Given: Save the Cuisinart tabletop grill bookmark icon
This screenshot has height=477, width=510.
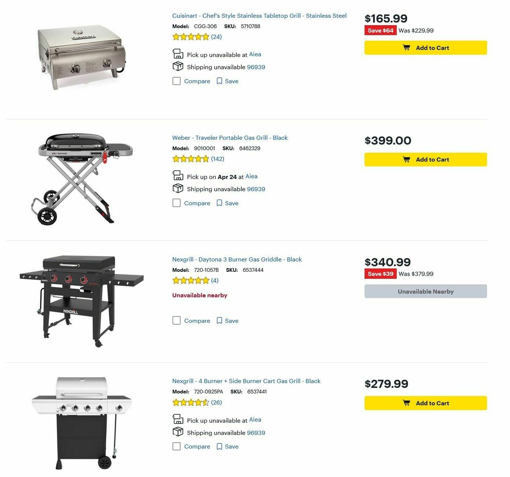Looking at the screenshot, I should 219,81.
